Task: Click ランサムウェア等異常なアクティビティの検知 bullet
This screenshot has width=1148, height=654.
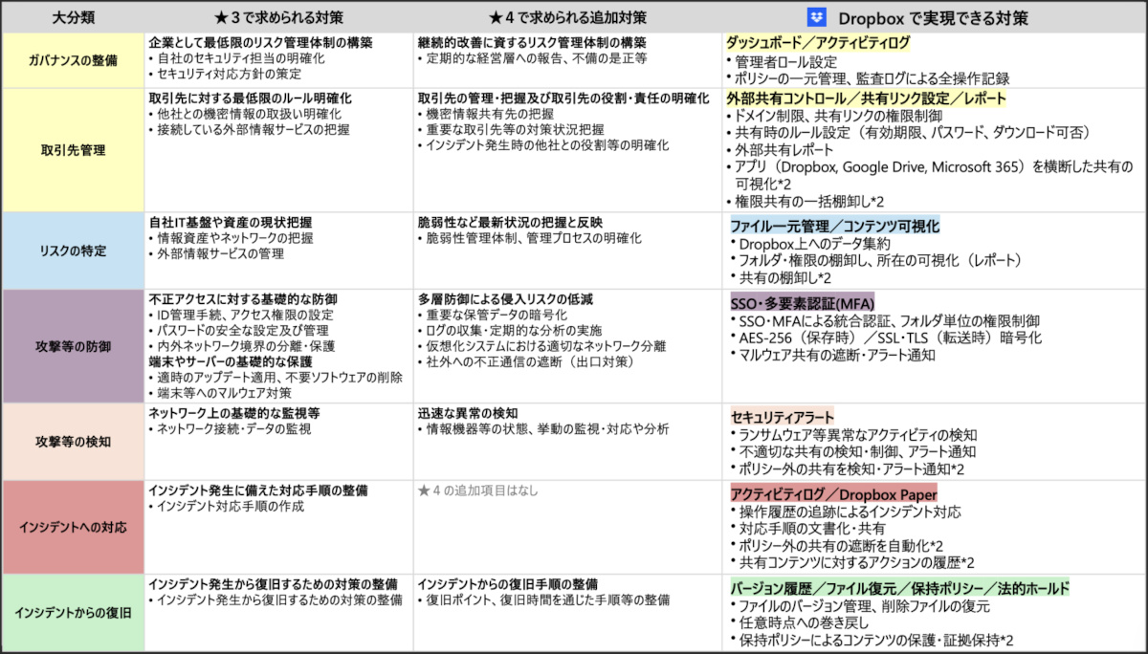Action: (853, 435)
